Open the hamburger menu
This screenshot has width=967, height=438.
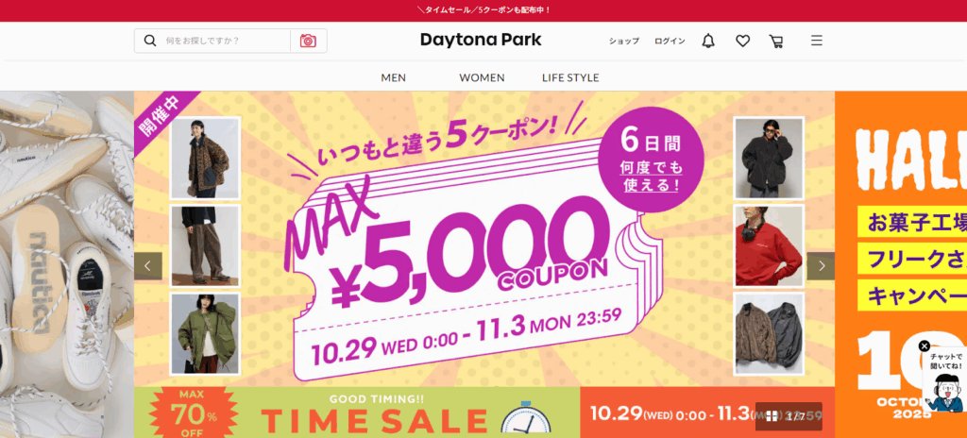[817, 41]
